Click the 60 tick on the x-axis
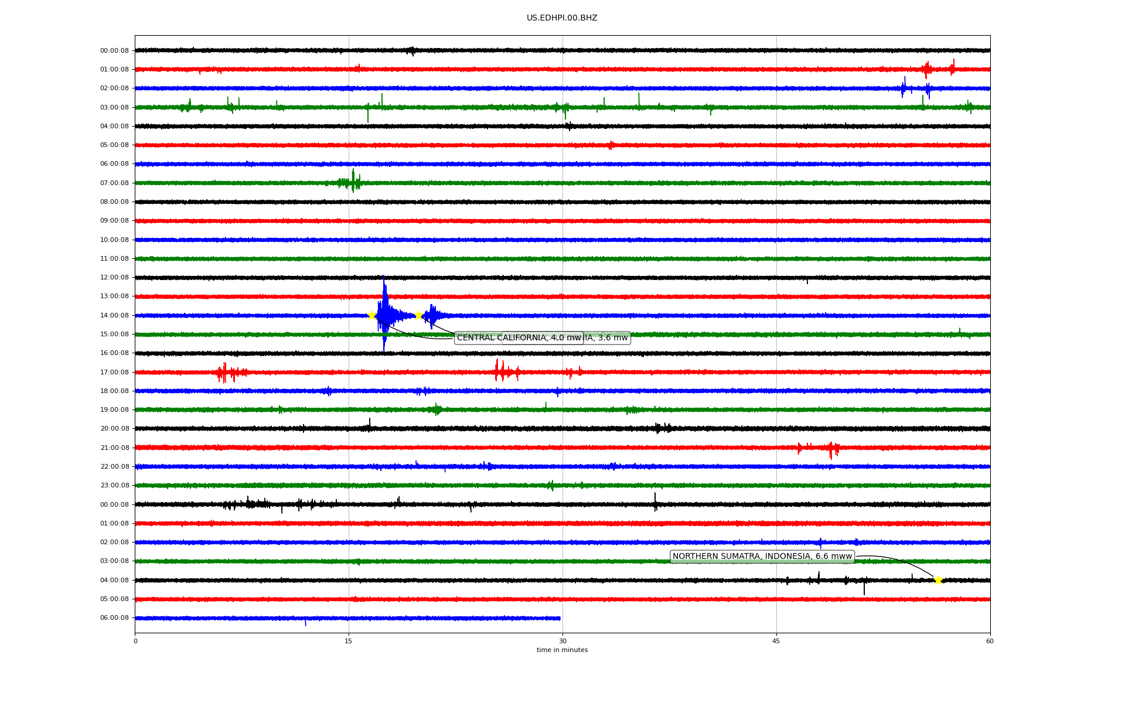Image resolution: width=1125 pixels, height=703 pixels. 990,641
